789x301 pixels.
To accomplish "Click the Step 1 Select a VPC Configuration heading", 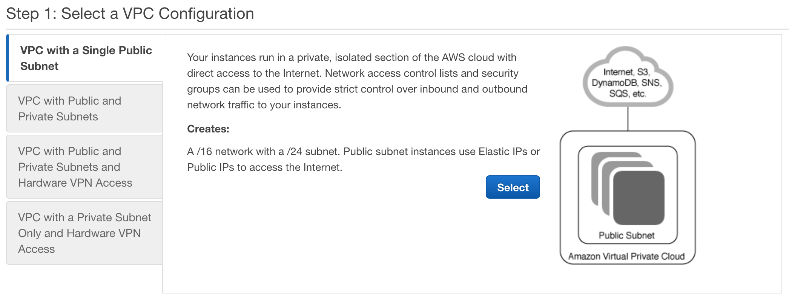I will pos(130,14).
